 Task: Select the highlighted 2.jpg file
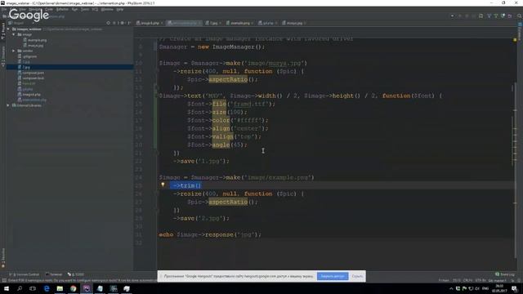tap(70, 67)
